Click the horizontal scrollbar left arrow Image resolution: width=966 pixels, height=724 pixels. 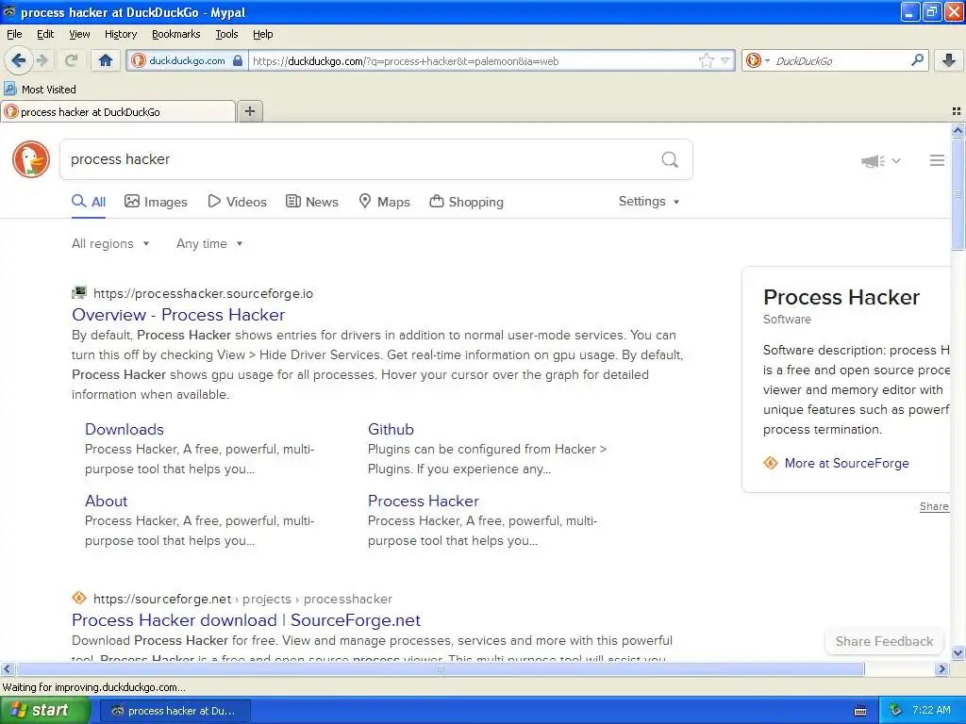tap(7, 668)
